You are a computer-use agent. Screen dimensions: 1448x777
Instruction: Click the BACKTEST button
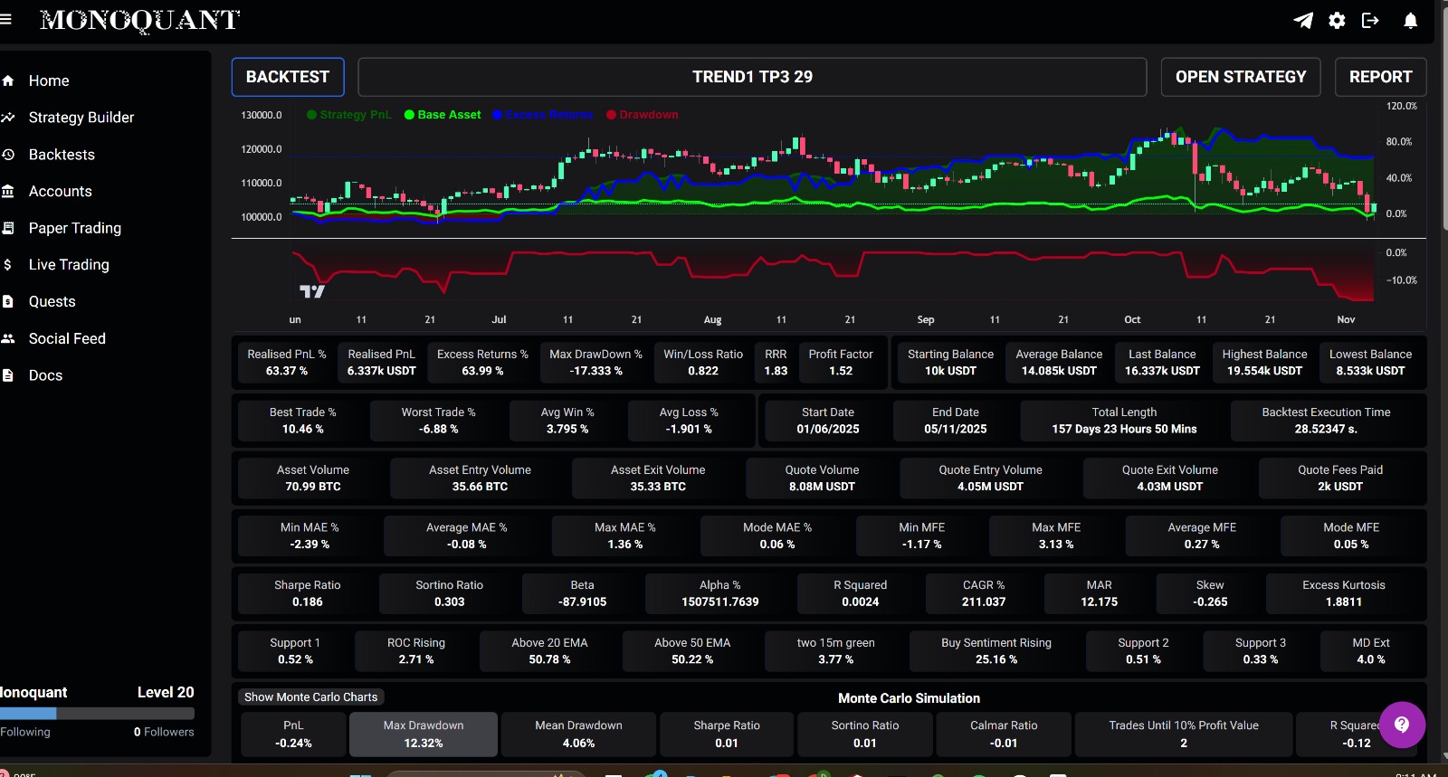point(288,77)
